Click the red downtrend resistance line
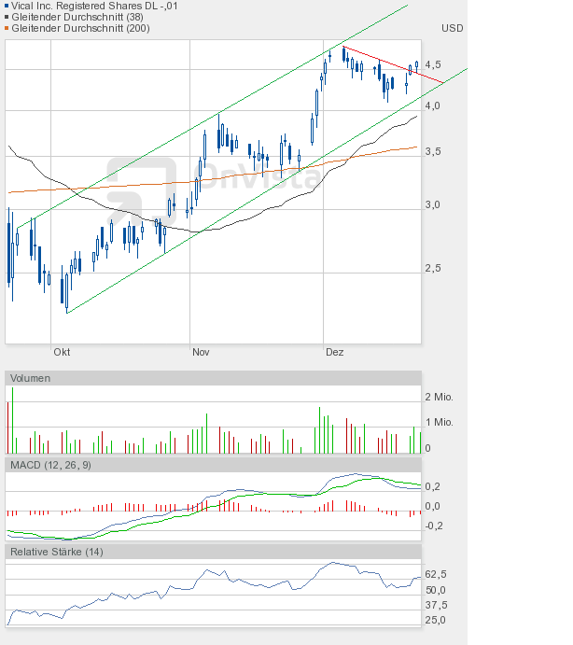 [393, 64]
